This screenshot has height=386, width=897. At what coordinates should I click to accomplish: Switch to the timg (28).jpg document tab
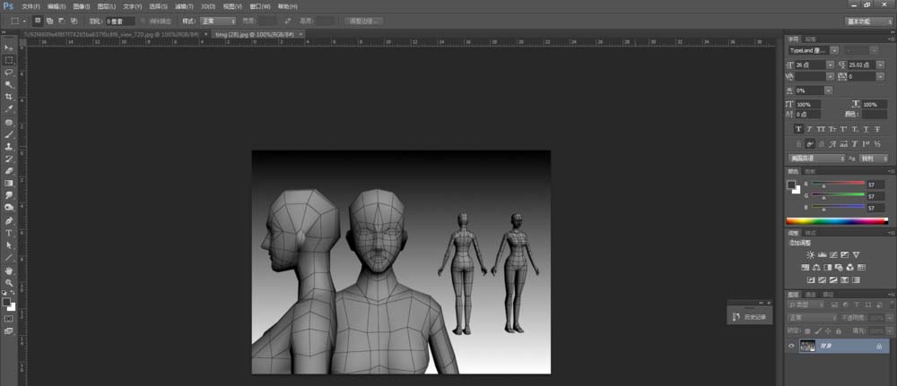pos(251,33)
